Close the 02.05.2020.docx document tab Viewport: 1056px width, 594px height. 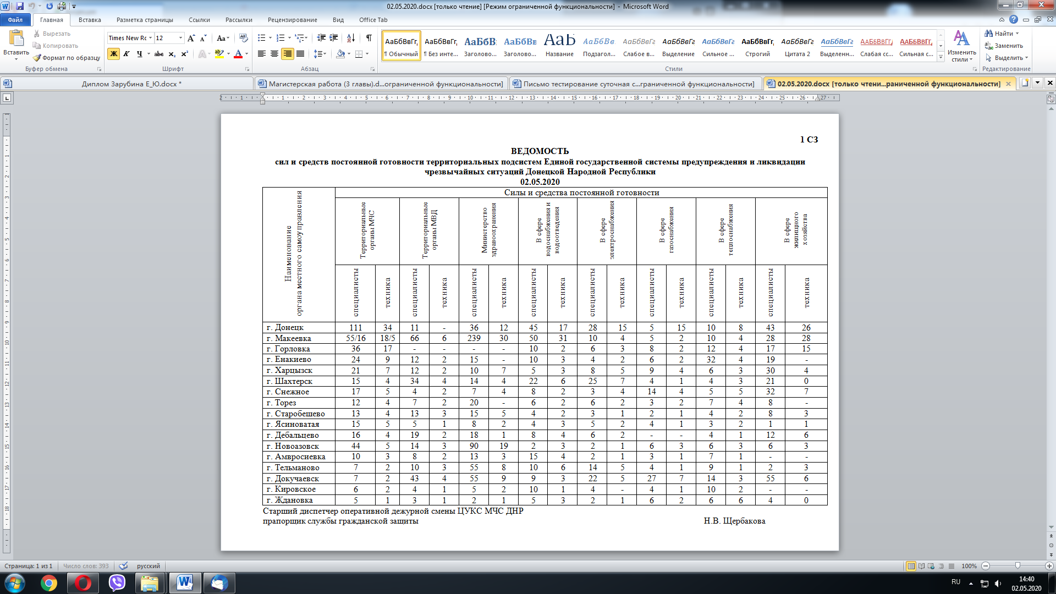tap(1008, 84)
